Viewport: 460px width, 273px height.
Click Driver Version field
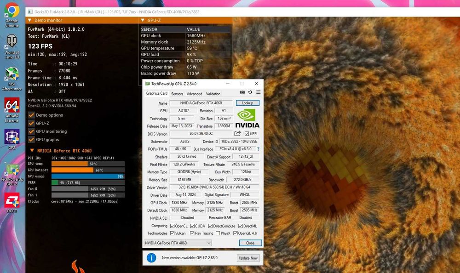tap(214, 187)
